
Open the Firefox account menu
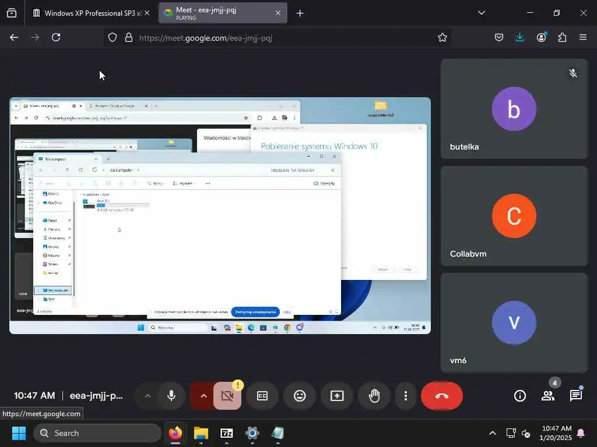[541, 37]
